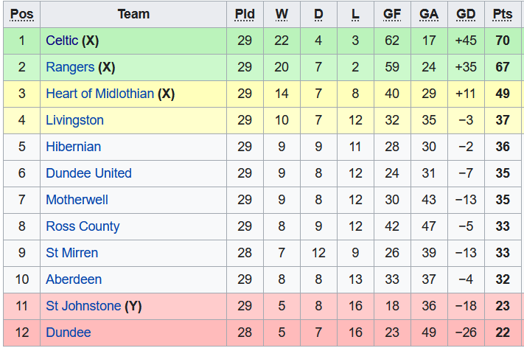Click Celtic's 70 points cell
524x348 pixels.
[503, 41]
